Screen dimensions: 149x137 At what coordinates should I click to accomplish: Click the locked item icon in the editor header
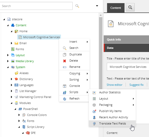(111, 24)
